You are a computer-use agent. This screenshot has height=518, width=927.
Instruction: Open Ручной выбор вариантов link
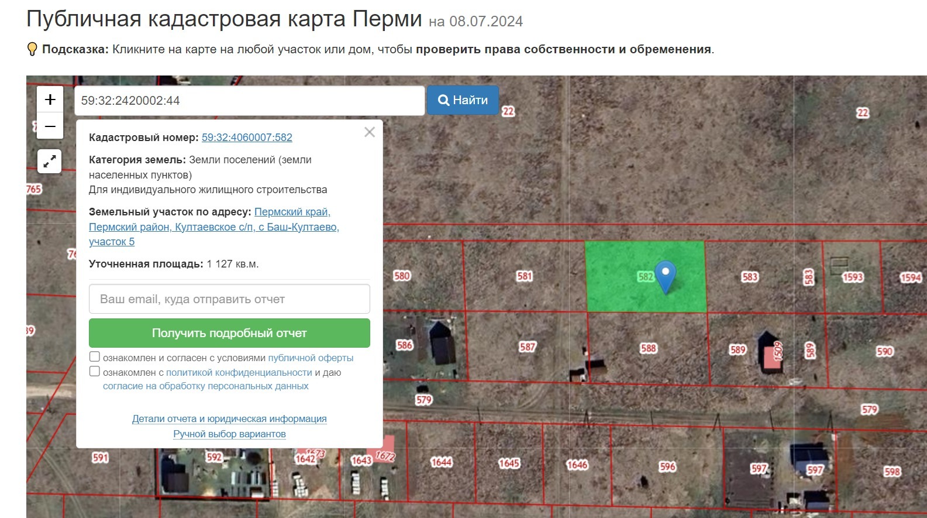tap(229, 434)
